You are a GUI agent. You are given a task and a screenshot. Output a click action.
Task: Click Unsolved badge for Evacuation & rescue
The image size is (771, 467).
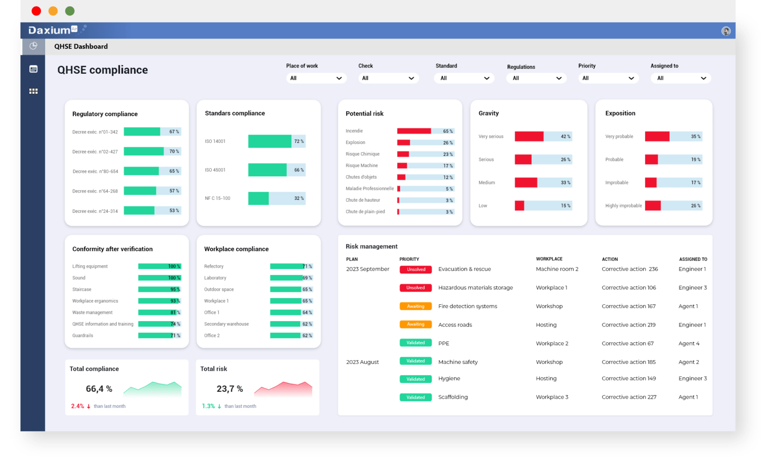[x=415, y=270]
